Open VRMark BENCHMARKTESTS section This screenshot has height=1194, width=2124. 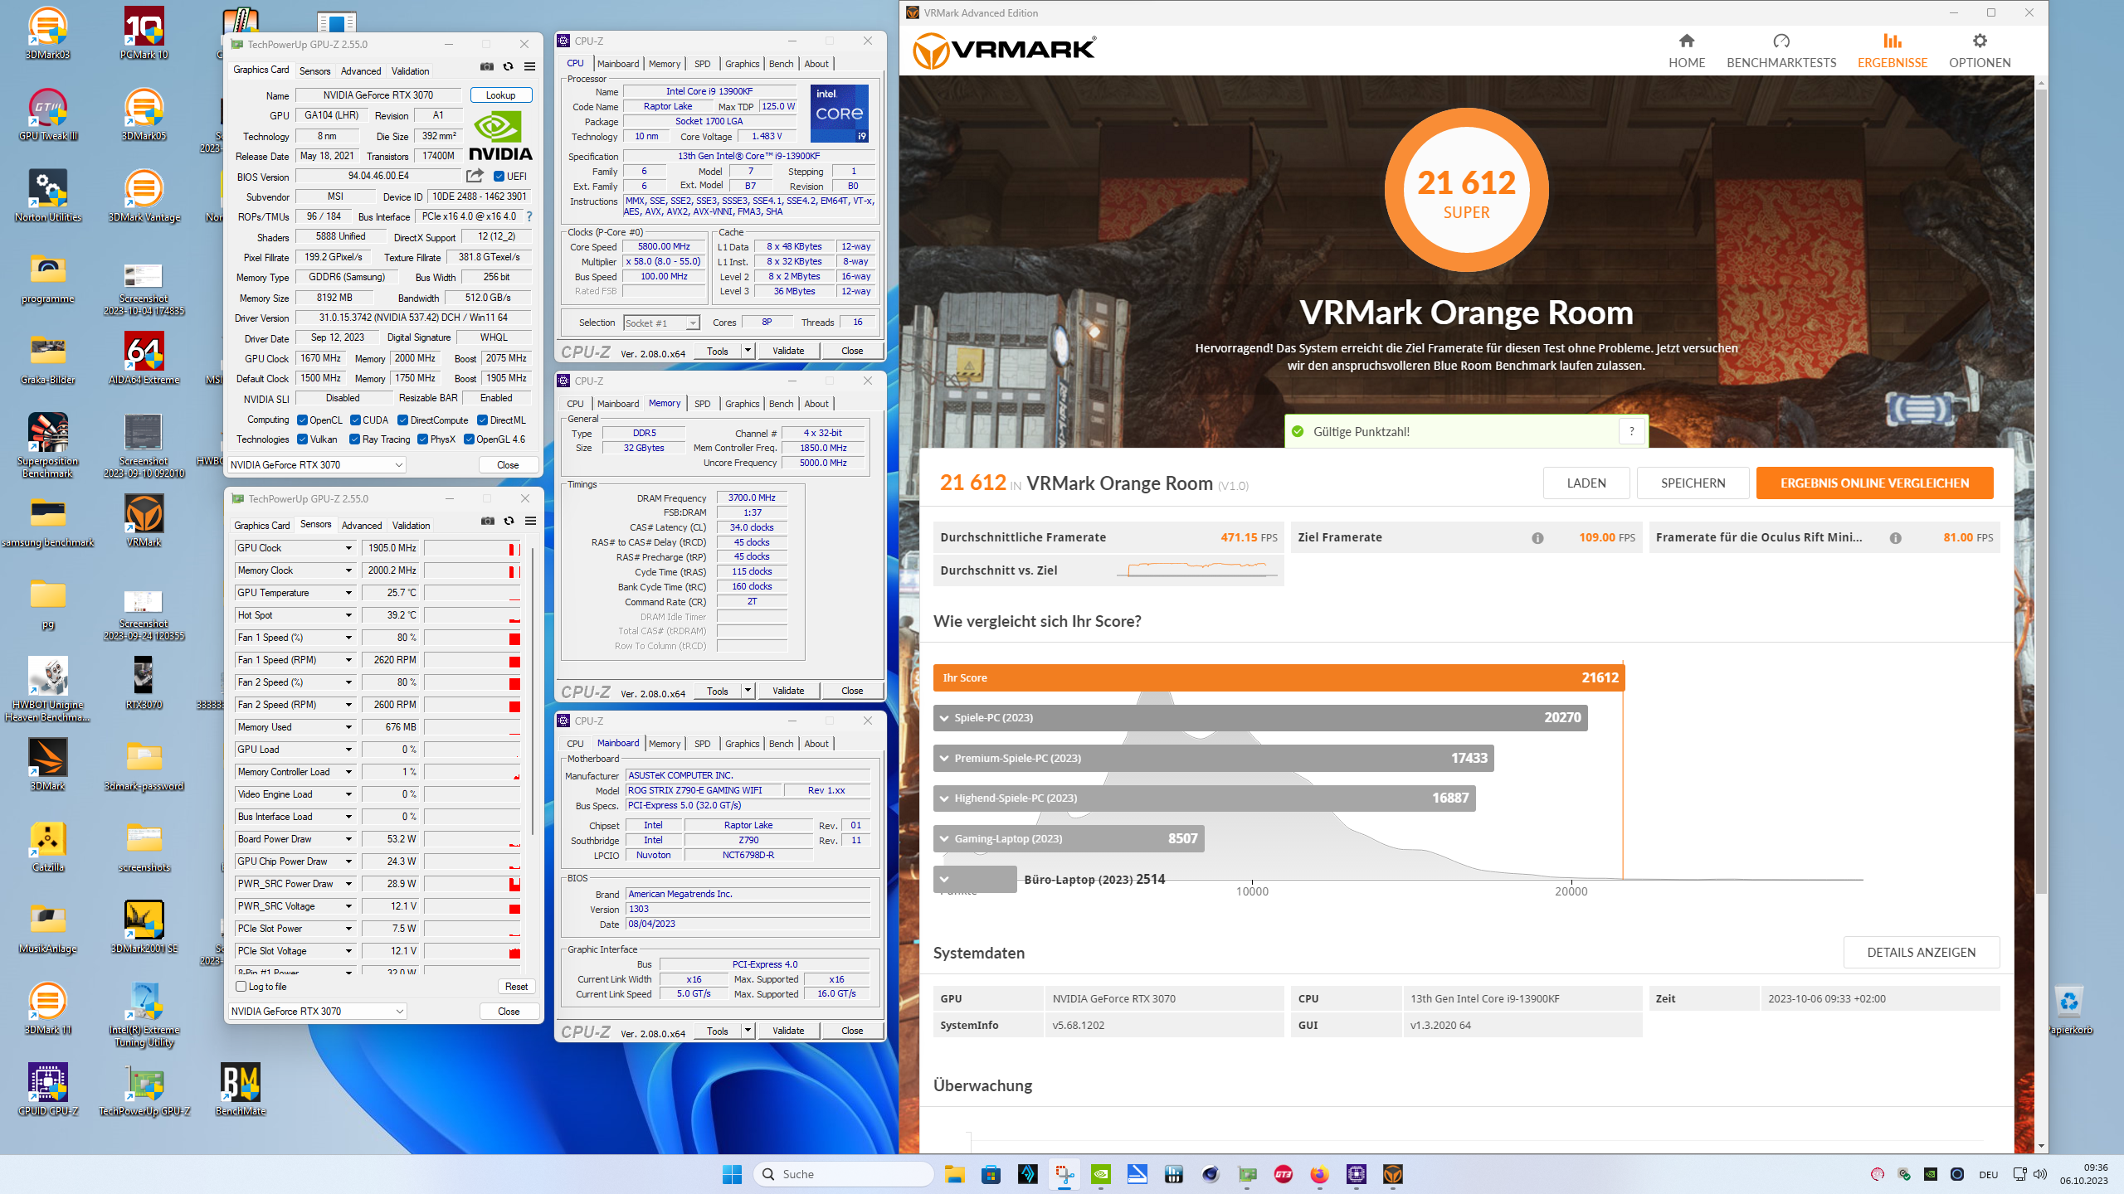click(1781, 51)
